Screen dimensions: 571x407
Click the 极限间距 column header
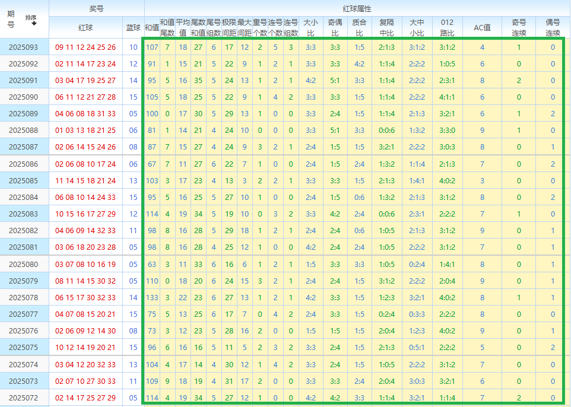pyautogui.click(x=229, y=27)
